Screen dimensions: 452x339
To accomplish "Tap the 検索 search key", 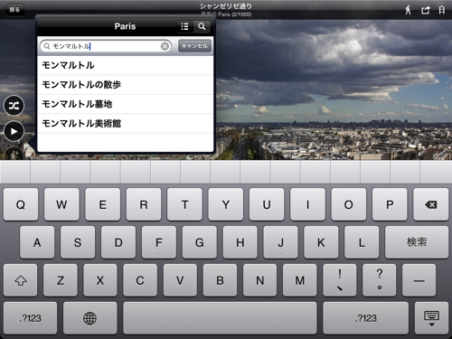I will coord(417,242).
